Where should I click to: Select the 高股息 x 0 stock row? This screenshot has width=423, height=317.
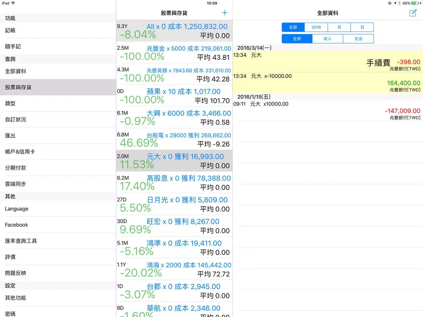tap(174, 182)
